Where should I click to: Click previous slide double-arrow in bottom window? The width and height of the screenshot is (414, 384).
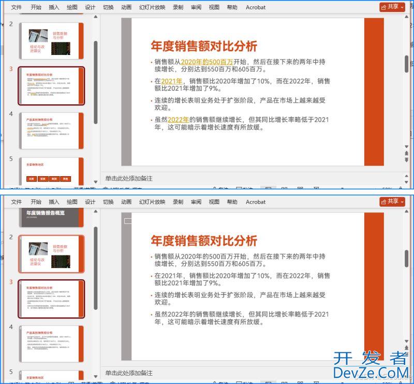coord(407,348)
